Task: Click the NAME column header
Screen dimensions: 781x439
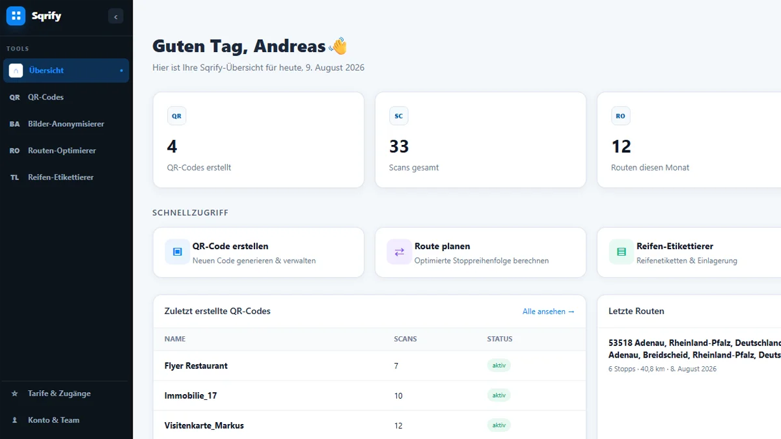Action: click(x=175, y=339)
